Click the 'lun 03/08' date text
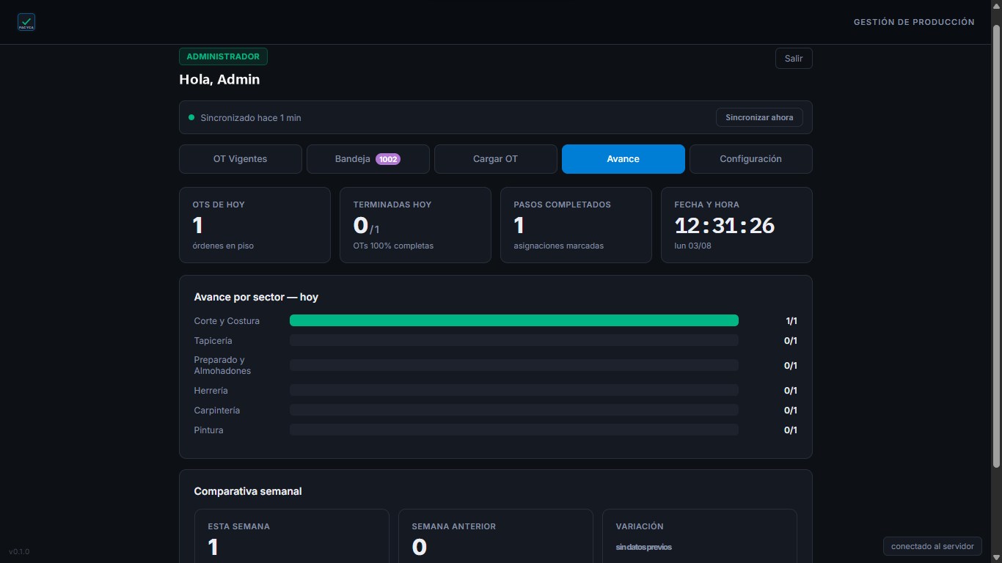Screen dimensions: 1002x563 point(693,246)
